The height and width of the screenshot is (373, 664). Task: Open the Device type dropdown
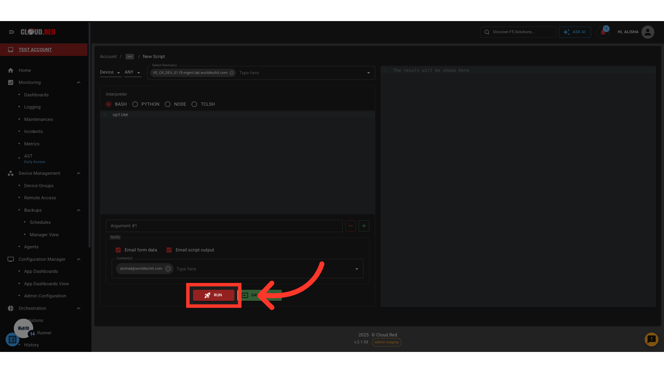[110, 72]
